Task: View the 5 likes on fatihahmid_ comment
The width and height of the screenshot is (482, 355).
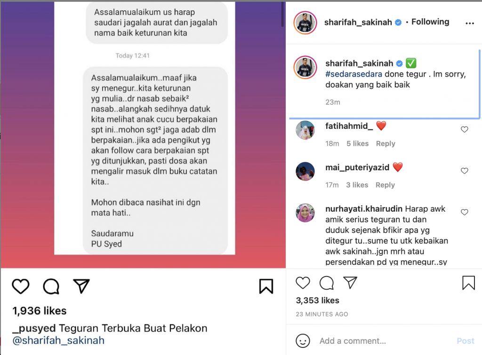Action: [358, 143]
